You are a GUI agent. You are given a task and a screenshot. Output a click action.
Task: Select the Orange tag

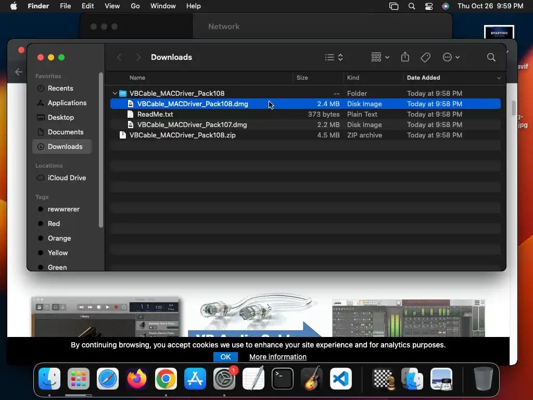pyautogui.click(x=62, y=238)
